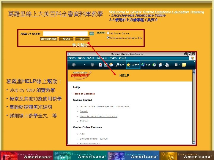Click the HELP button under search box
214x160 pixels.
point(82,39)
